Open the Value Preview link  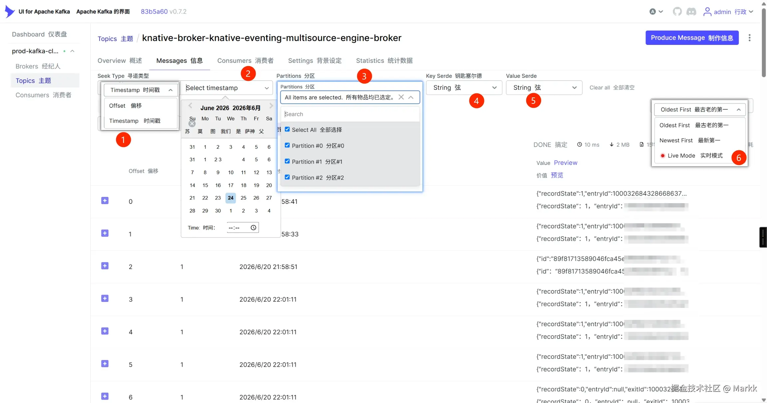pyautogui.click(x=566, y=163)
